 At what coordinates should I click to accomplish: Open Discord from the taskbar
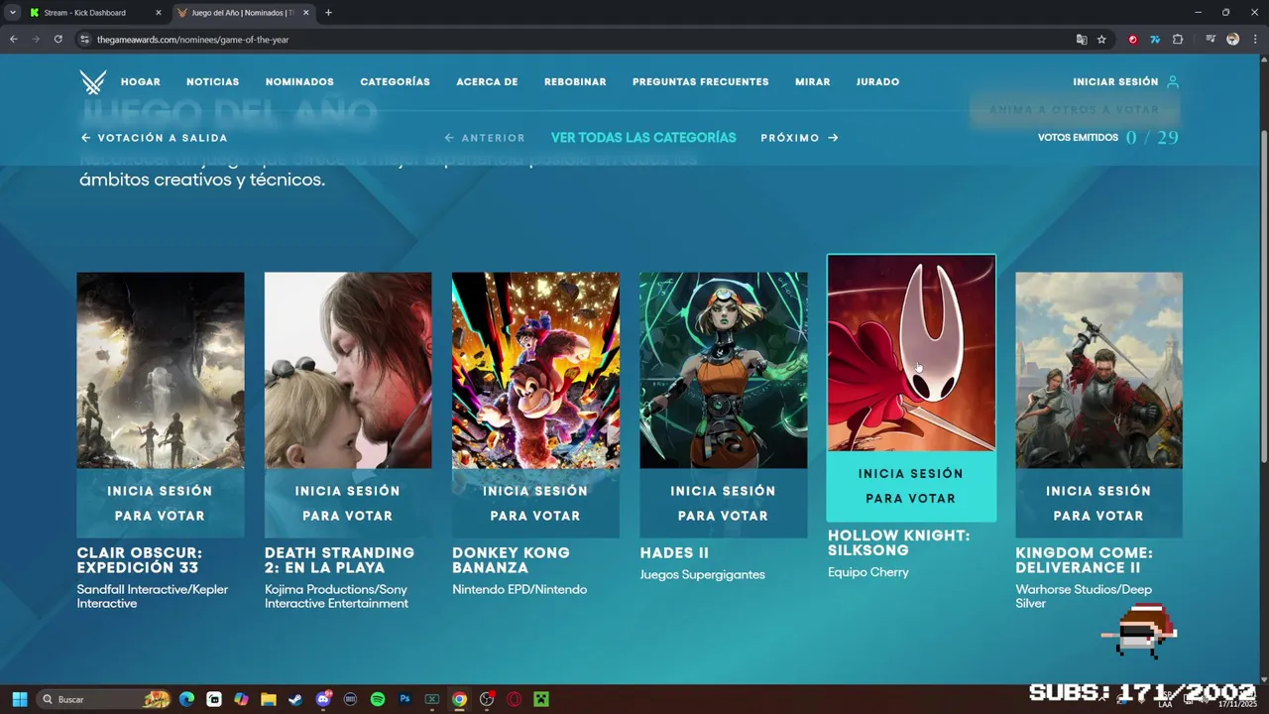[323, 699]
